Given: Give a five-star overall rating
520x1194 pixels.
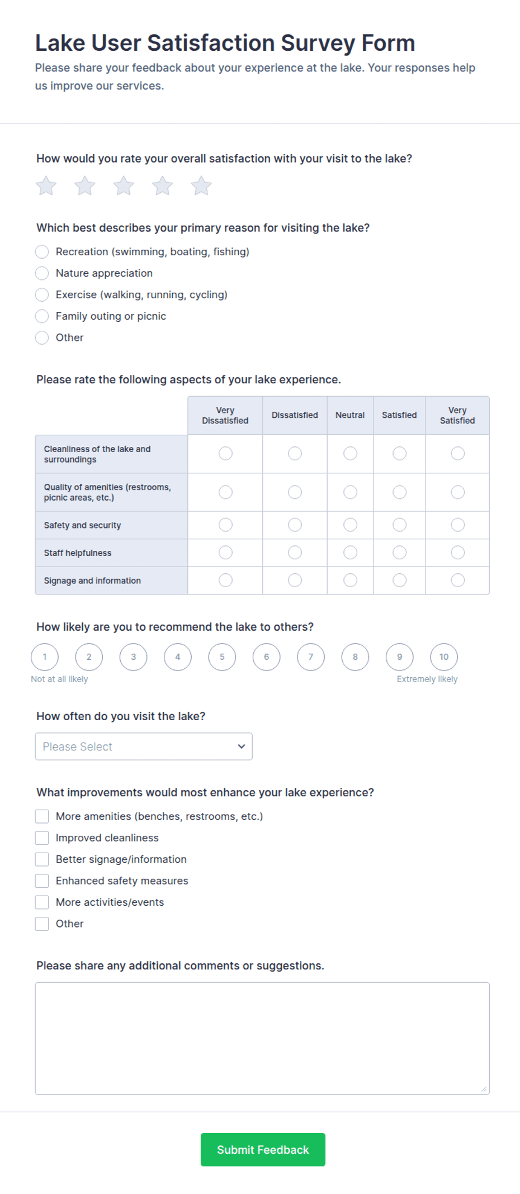Looking at the screenshot, I should pyautogui.click(x=201, y=186).
